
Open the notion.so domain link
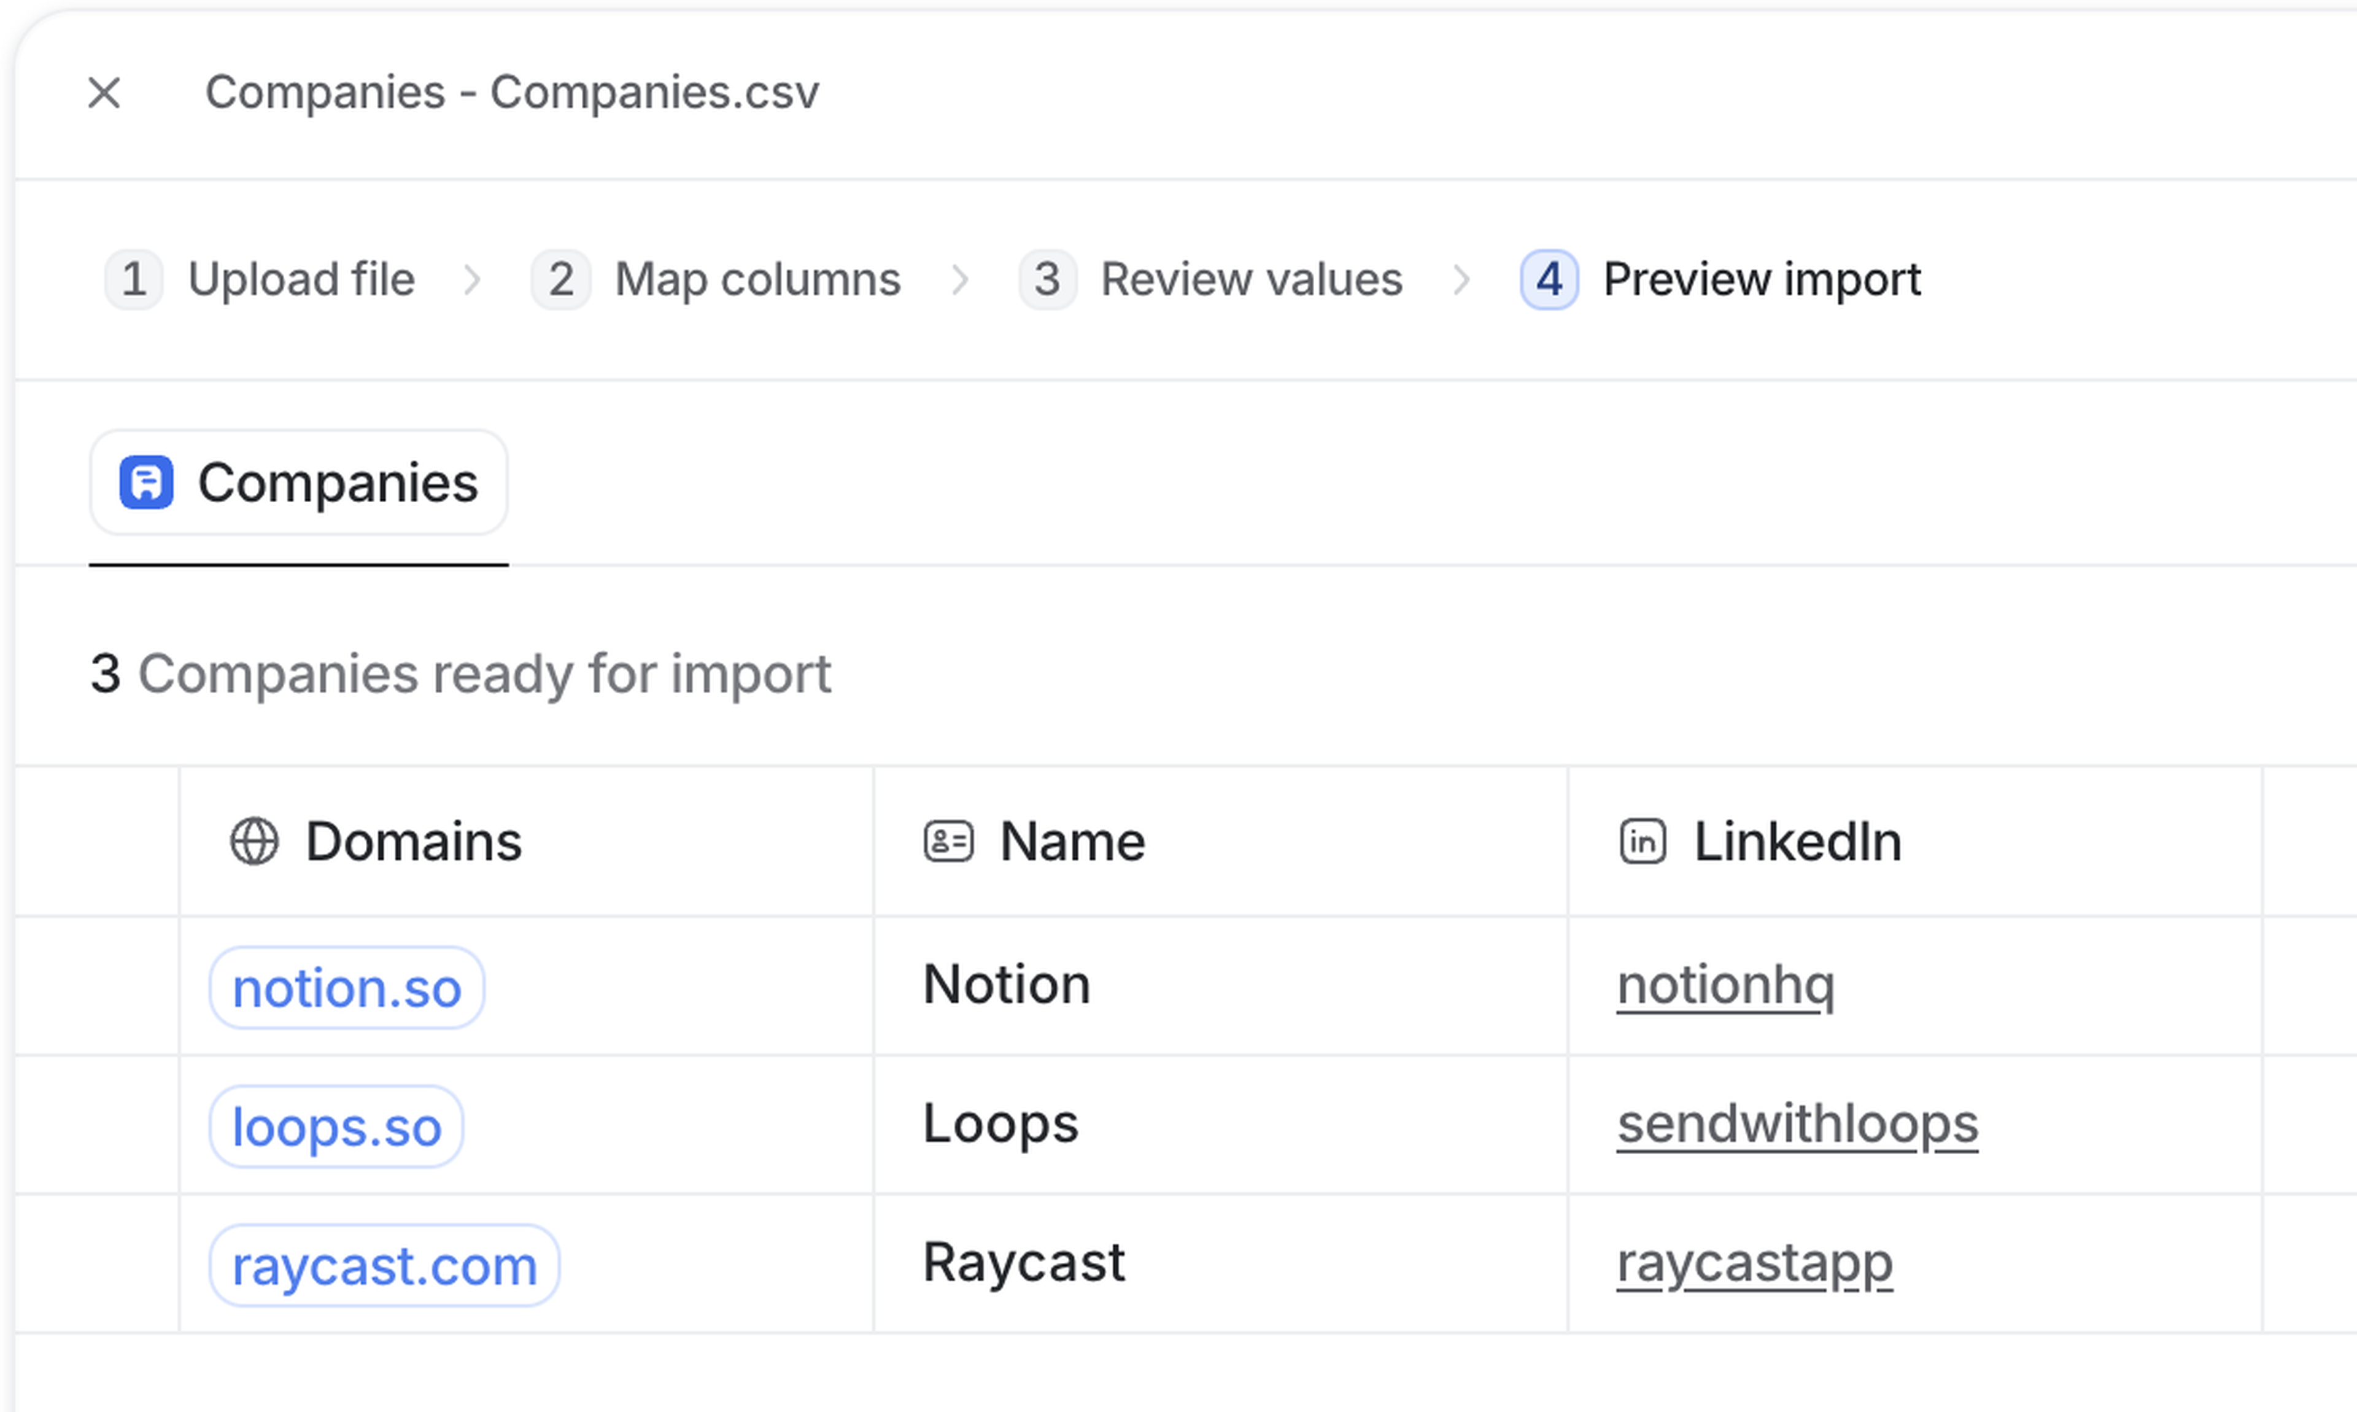347,988
